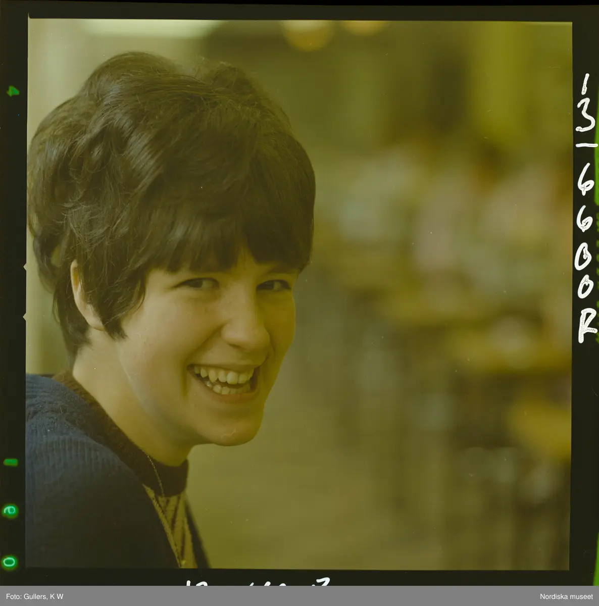This screenshot has height=606, width=599.
Task: Click the green 0 at bottom-left edge
Action: (x=10, y=561)
